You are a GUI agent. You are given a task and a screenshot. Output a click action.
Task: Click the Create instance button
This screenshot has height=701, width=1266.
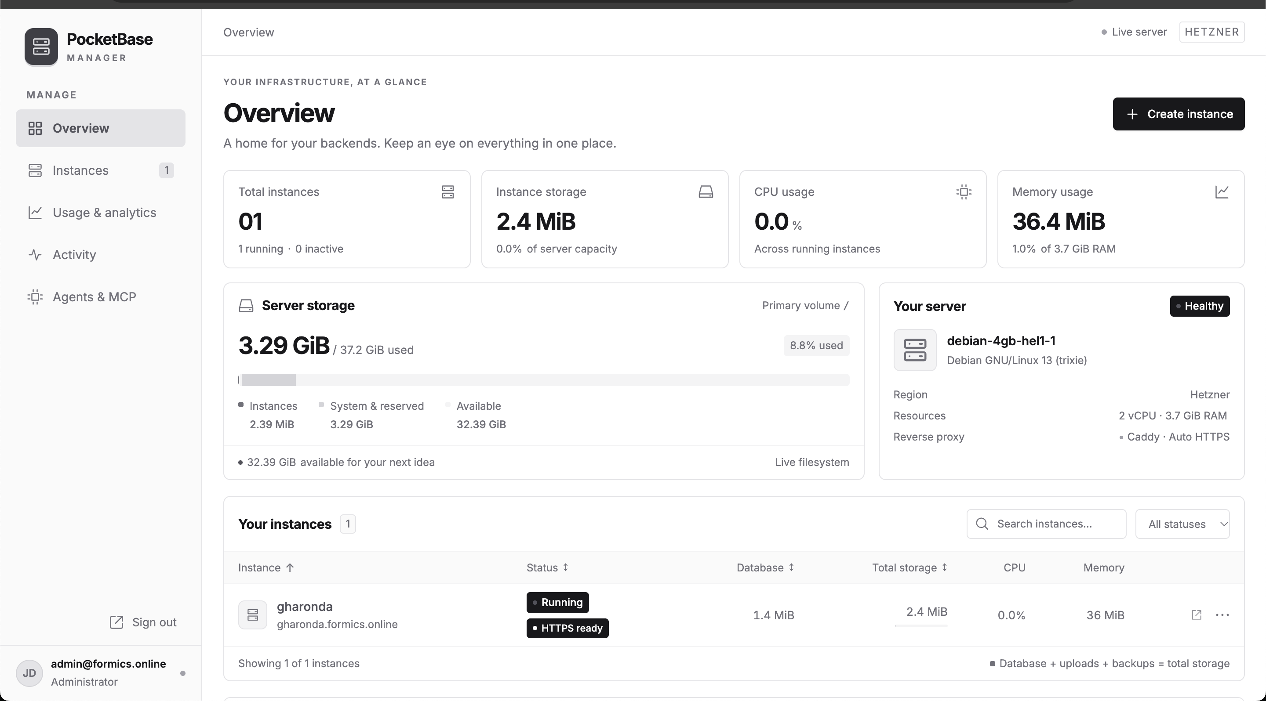pyautogui.click(x=1179, y=114)
